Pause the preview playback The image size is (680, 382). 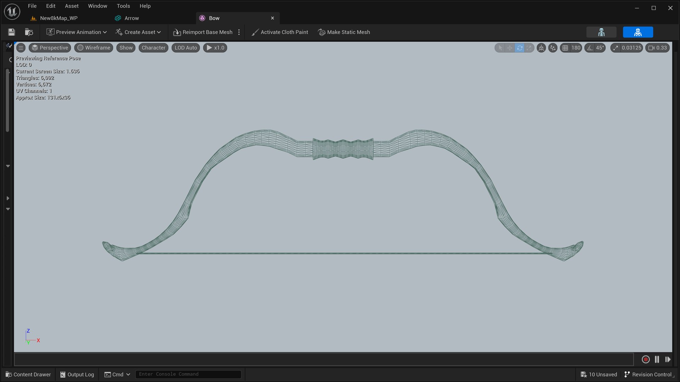click(x=657, y=359)
